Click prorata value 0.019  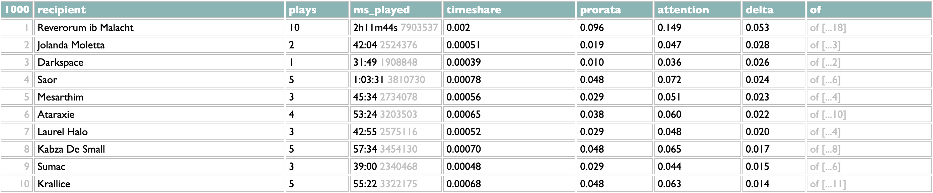point(592,45)
